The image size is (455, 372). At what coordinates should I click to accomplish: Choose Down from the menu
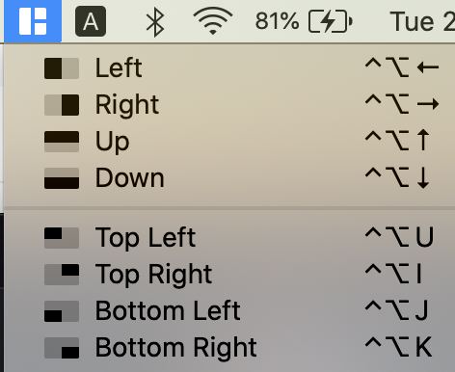(x=229, y=178)
